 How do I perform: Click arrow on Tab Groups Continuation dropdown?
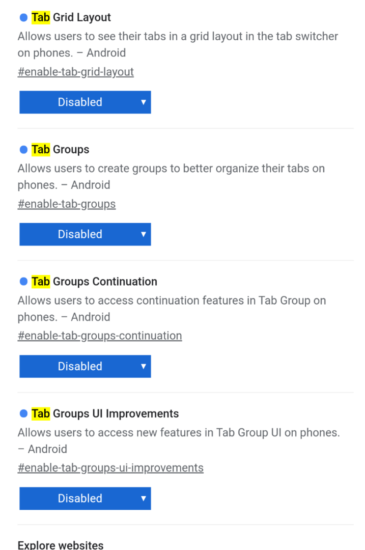[x=144, y=366]
